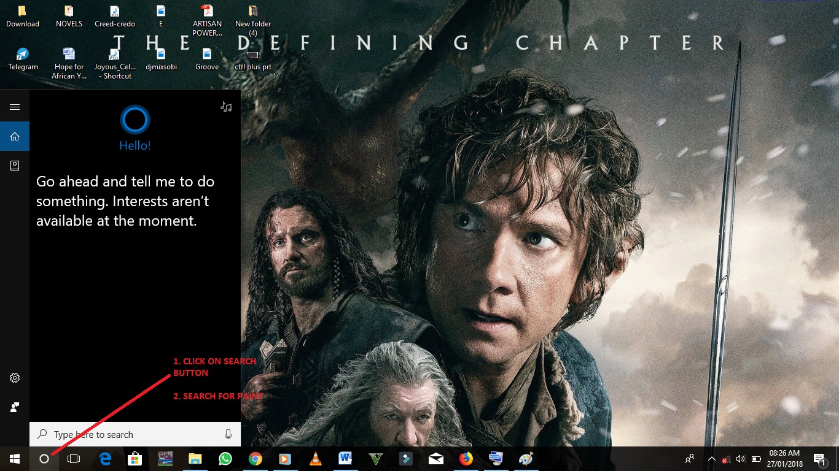
Task: Open Cortana settings gear
Action: point(15,378)
